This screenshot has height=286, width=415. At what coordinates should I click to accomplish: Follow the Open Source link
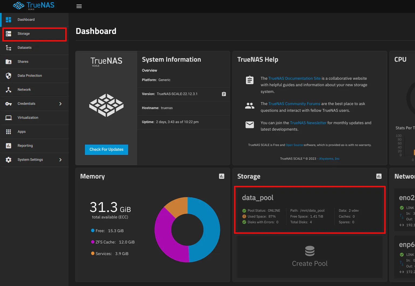(294, 145)
